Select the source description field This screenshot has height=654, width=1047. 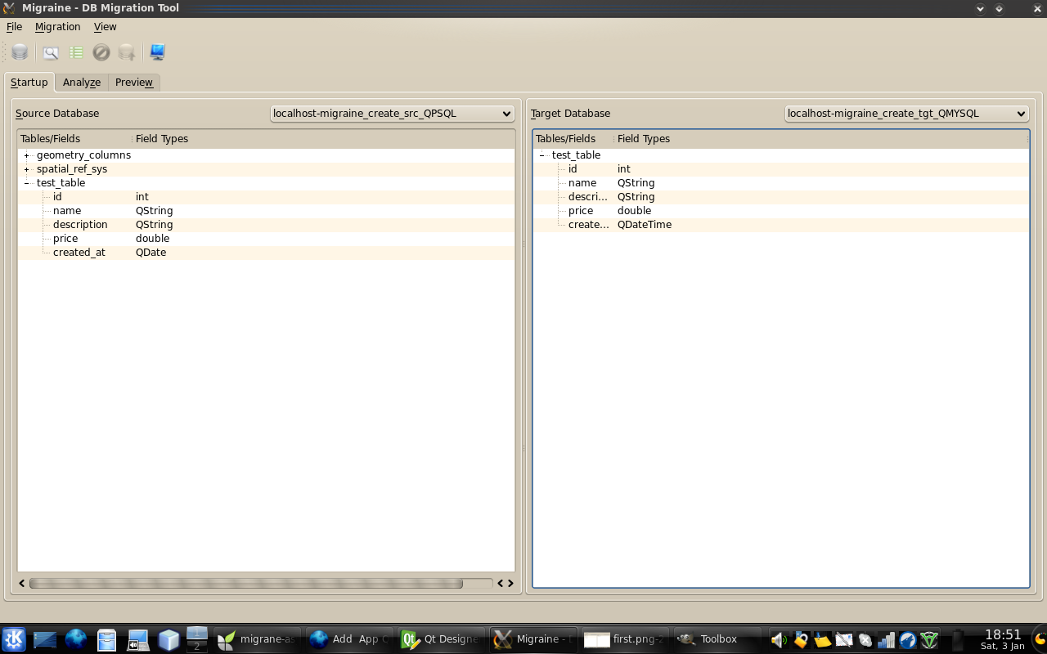click(80, 225)
